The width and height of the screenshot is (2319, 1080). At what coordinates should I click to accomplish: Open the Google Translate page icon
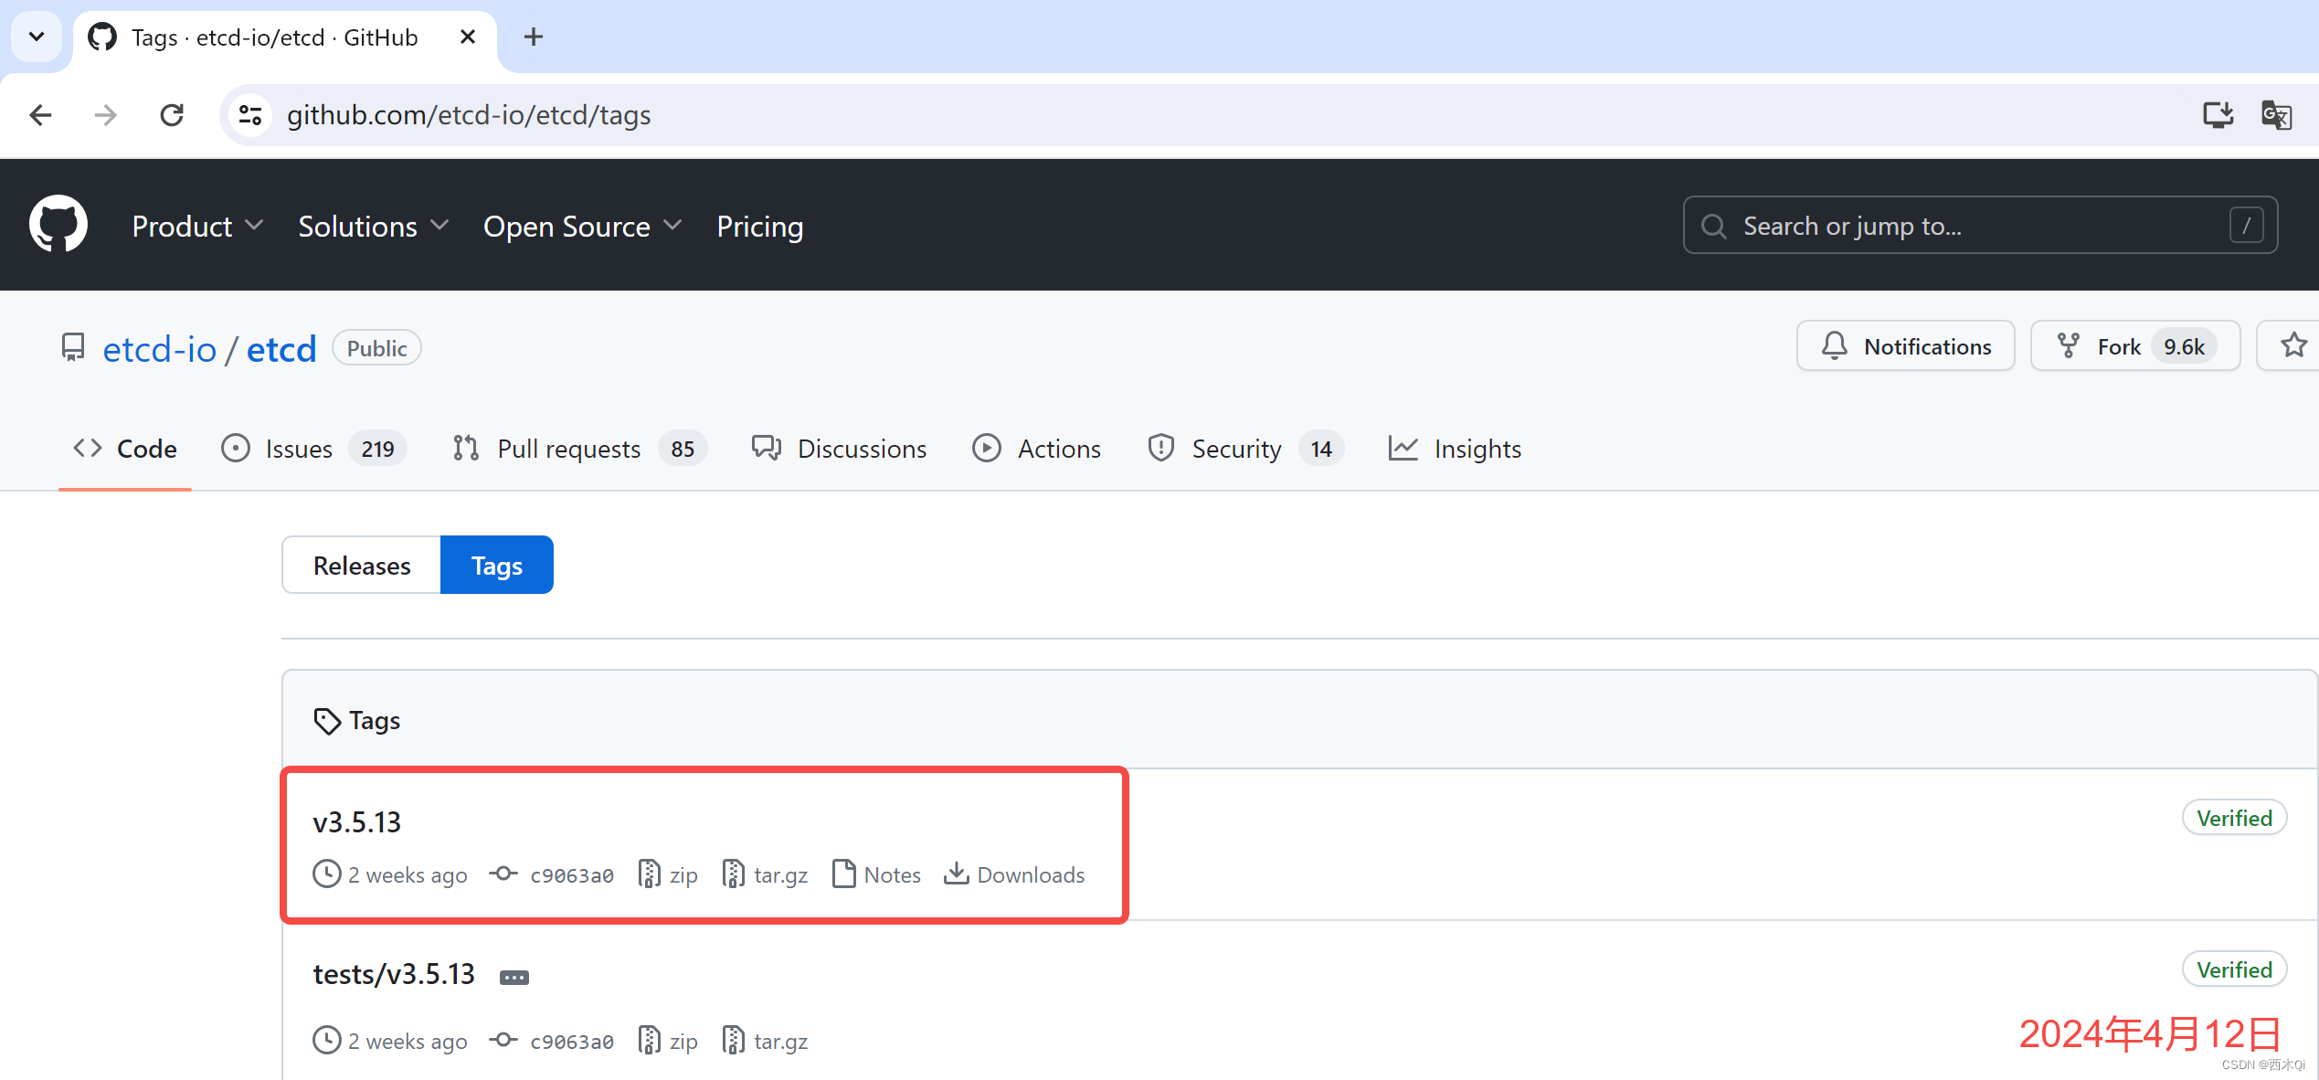pyautogui.click(x=2275, y=115)
